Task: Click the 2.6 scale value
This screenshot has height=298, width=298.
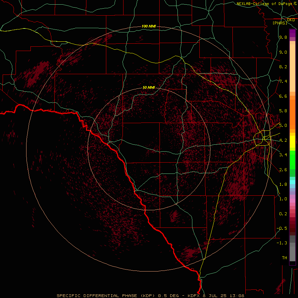Action: click(283, 170)
